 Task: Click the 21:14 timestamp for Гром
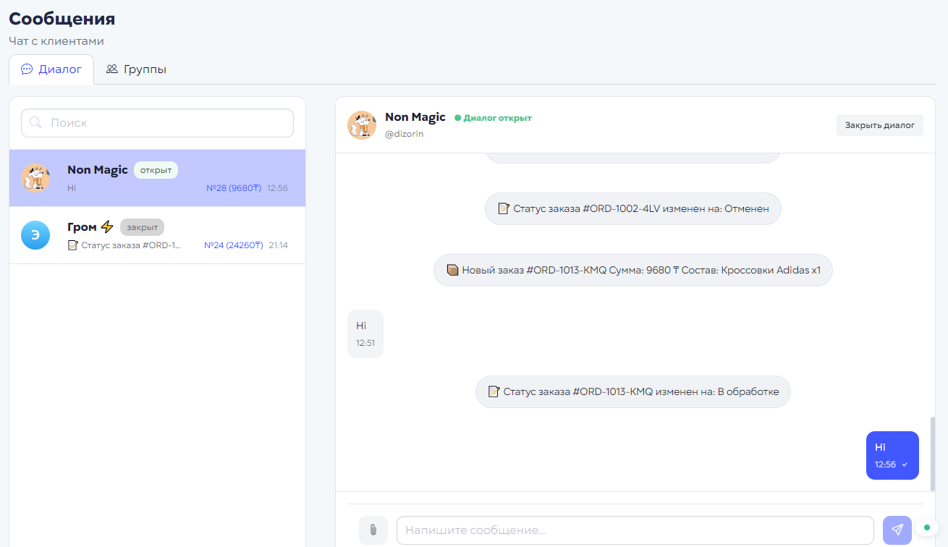[278, 245]
